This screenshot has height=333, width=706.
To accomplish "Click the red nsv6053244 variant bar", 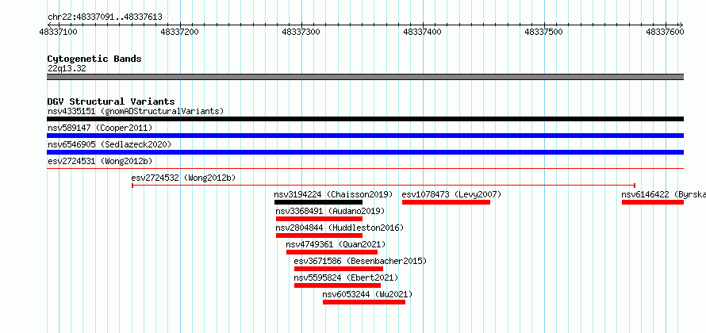I will (364, 302).
